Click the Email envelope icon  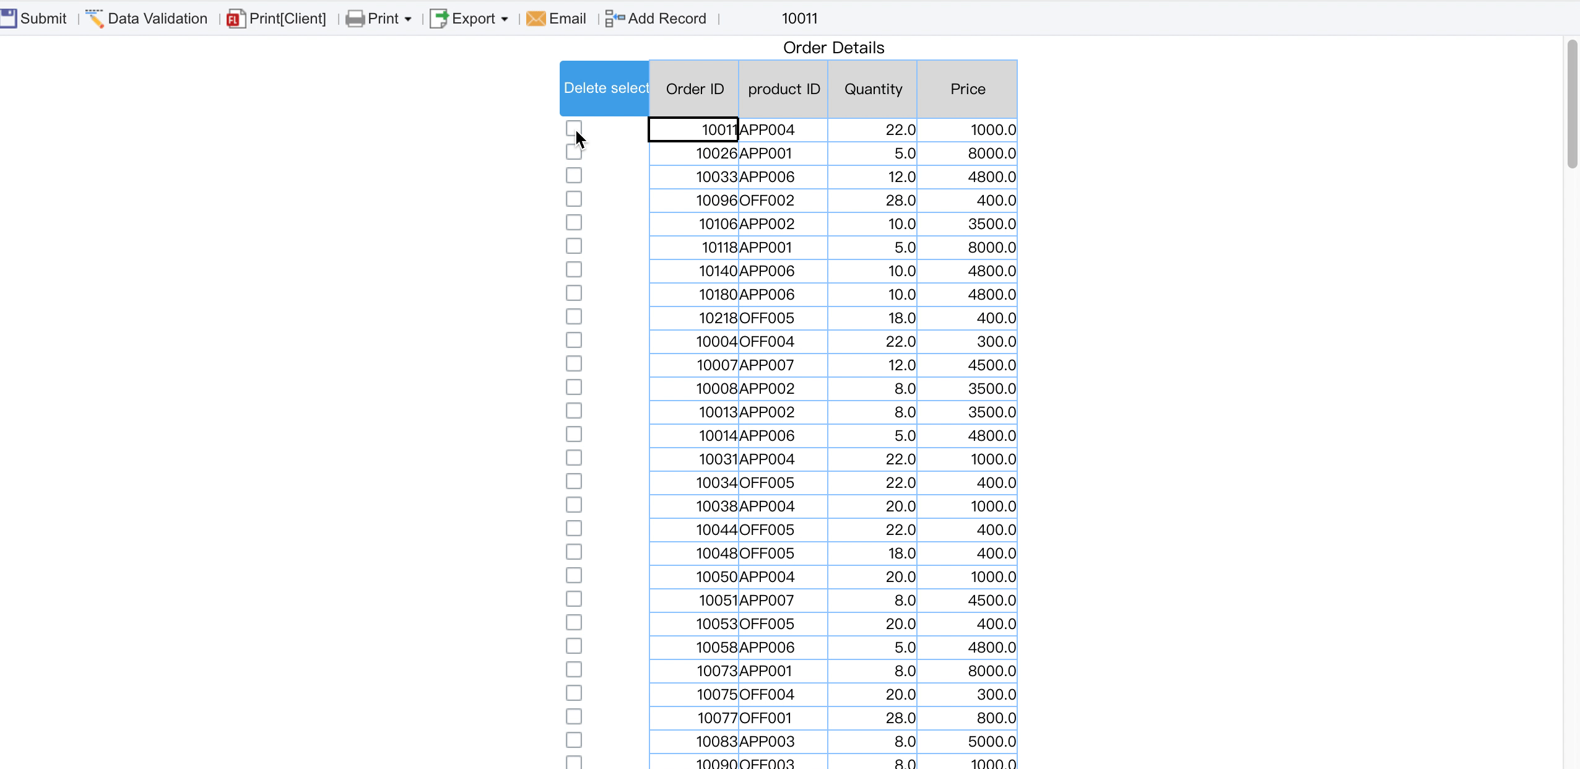[x=536, y=19]
